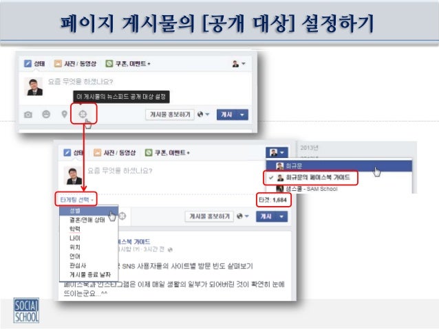Open the arrow next to lower 게시 button
This screenshot has height=329, width=439.
[281, 216]
